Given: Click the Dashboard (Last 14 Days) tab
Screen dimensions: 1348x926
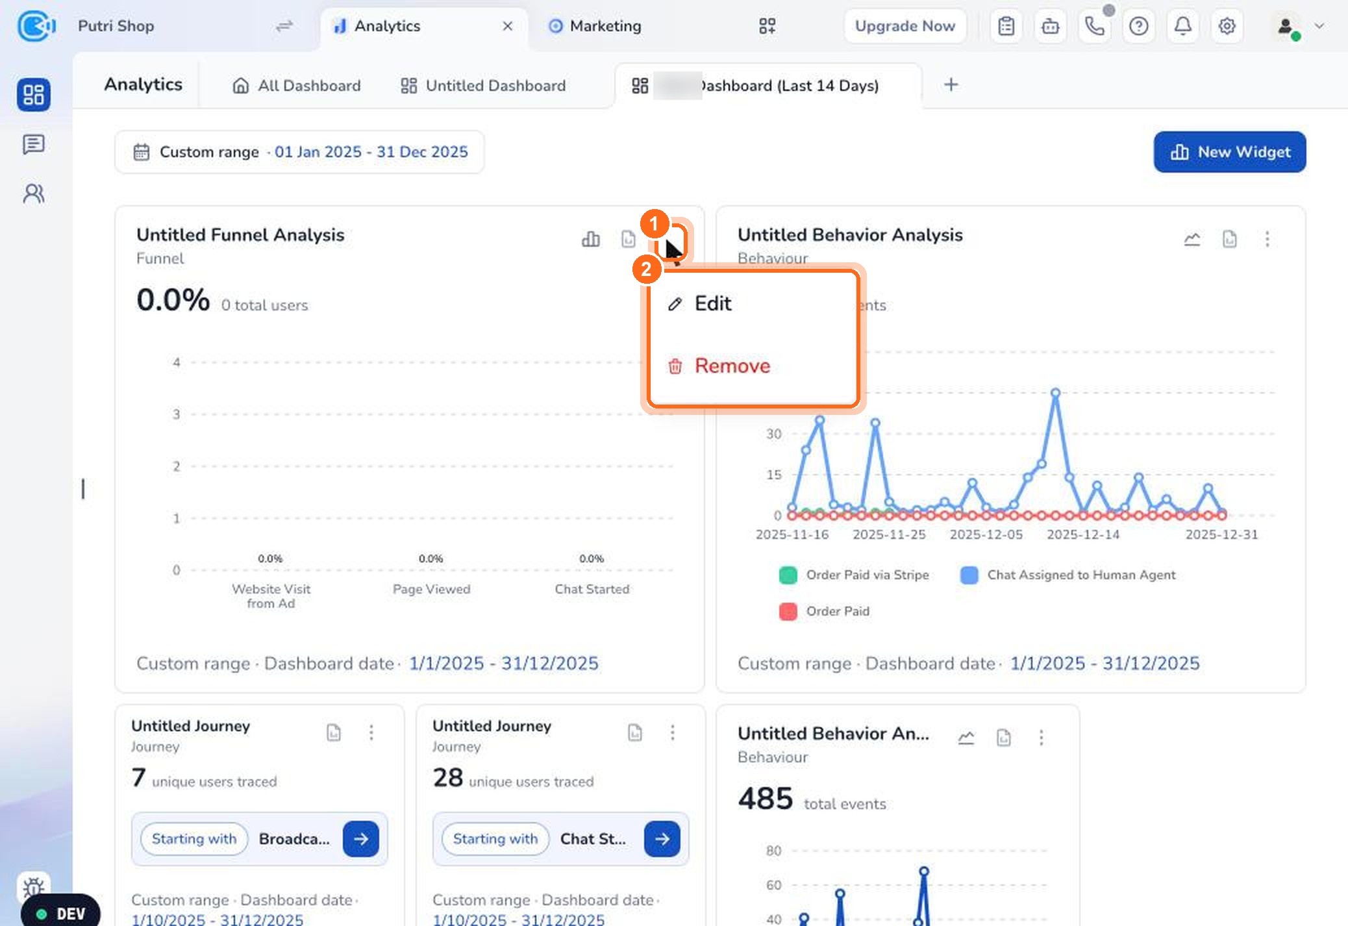Looking at the screenshot, I should click(768, 86).
